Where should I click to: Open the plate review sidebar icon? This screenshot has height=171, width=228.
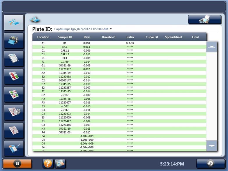(x=14, y=22)
